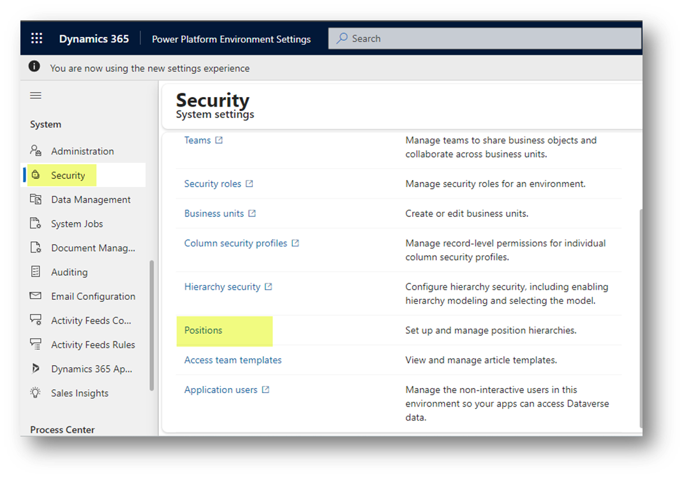Select Security in the sidebar

(68, 176)
